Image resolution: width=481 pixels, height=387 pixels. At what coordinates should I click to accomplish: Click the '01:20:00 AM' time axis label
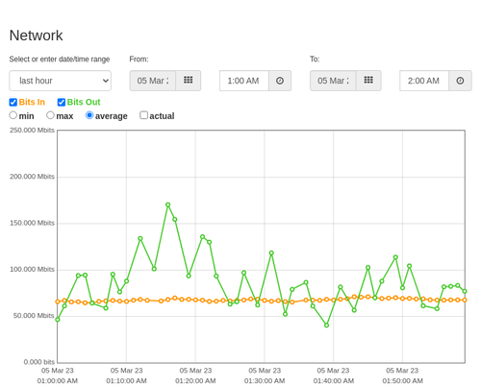click(x=195, y=381)
